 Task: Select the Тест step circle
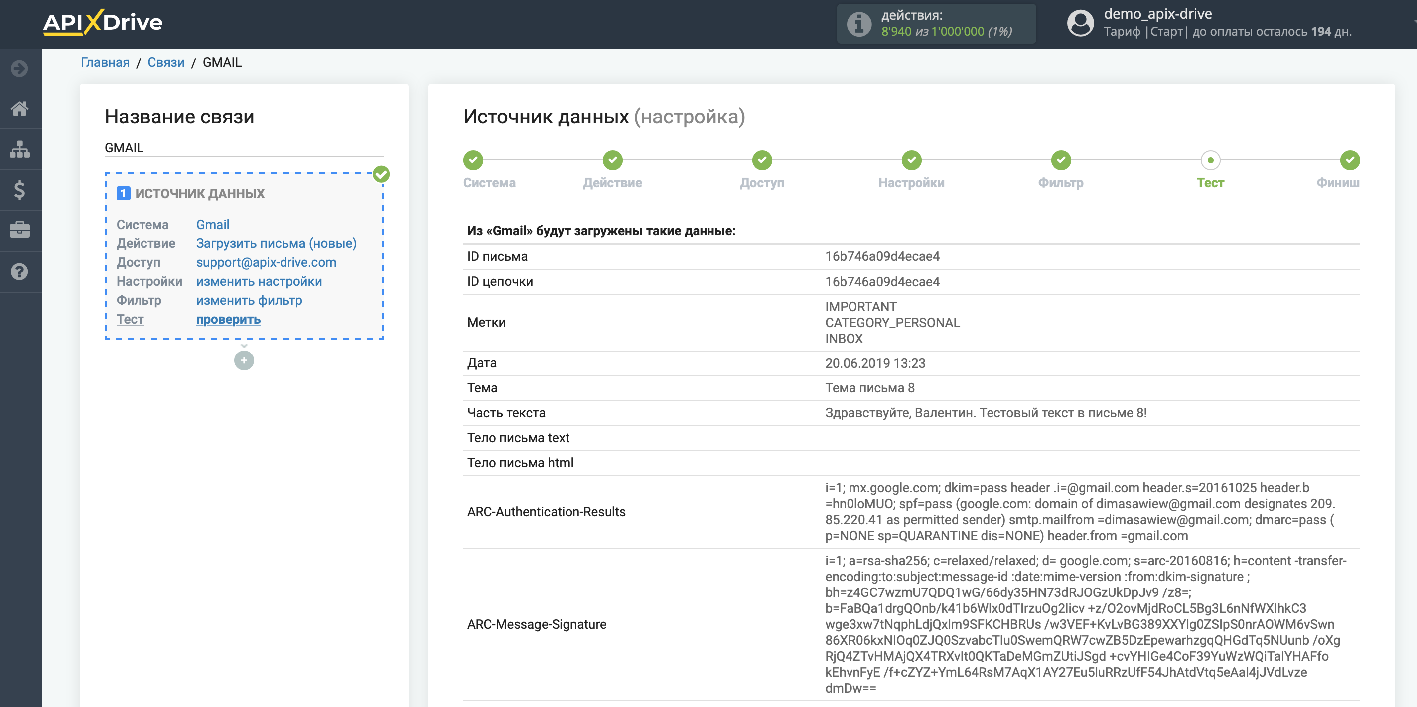pos(1210,160)
